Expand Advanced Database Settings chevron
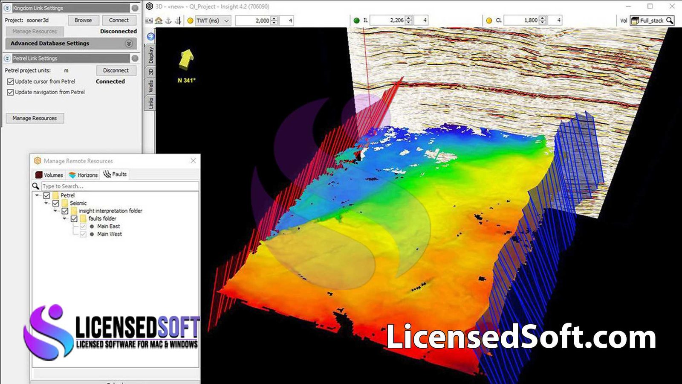 point(129,44)
